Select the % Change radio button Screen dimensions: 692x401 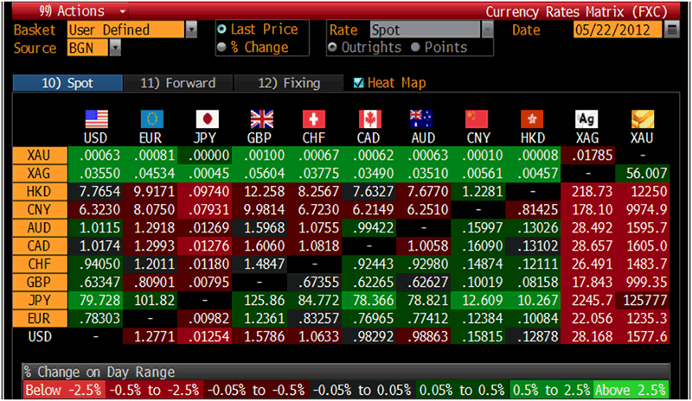pos(222,48)
